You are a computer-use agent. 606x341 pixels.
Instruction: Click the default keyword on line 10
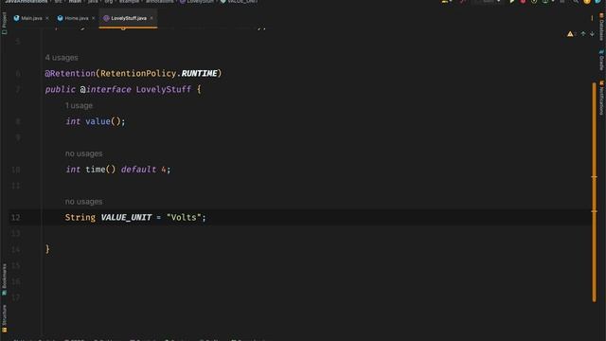tap(138, 170)
